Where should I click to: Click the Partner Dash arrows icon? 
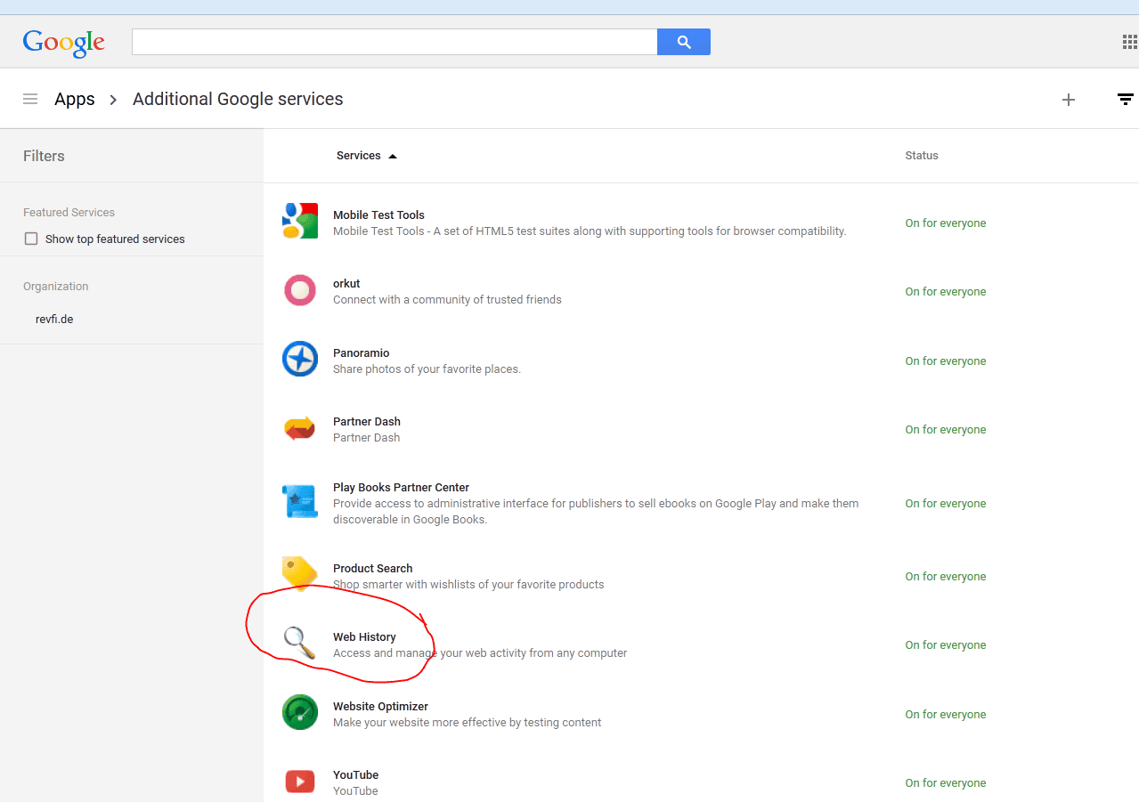click(x=300, y=428)
